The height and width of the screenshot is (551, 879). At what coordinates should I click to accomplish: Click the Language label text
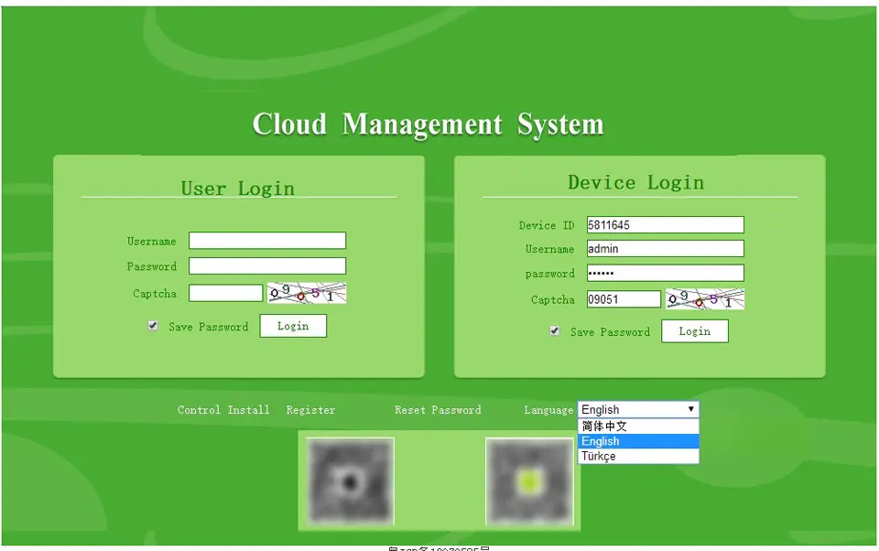[548, 410]
